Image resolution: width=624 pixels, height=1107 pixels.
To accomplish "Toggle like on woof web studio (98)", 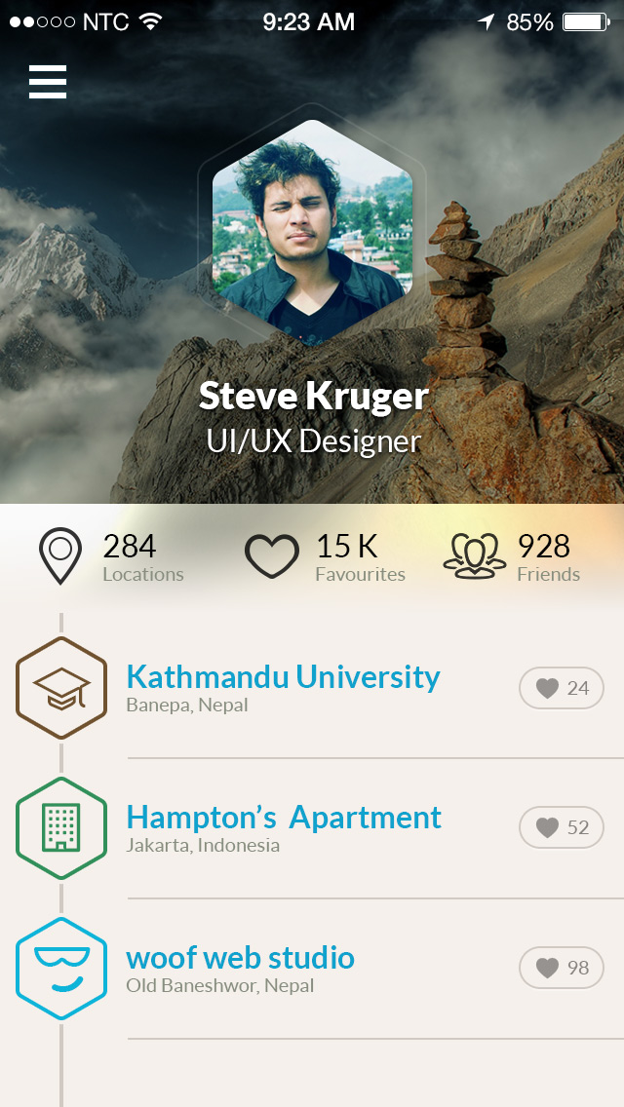I will (562, 968).
